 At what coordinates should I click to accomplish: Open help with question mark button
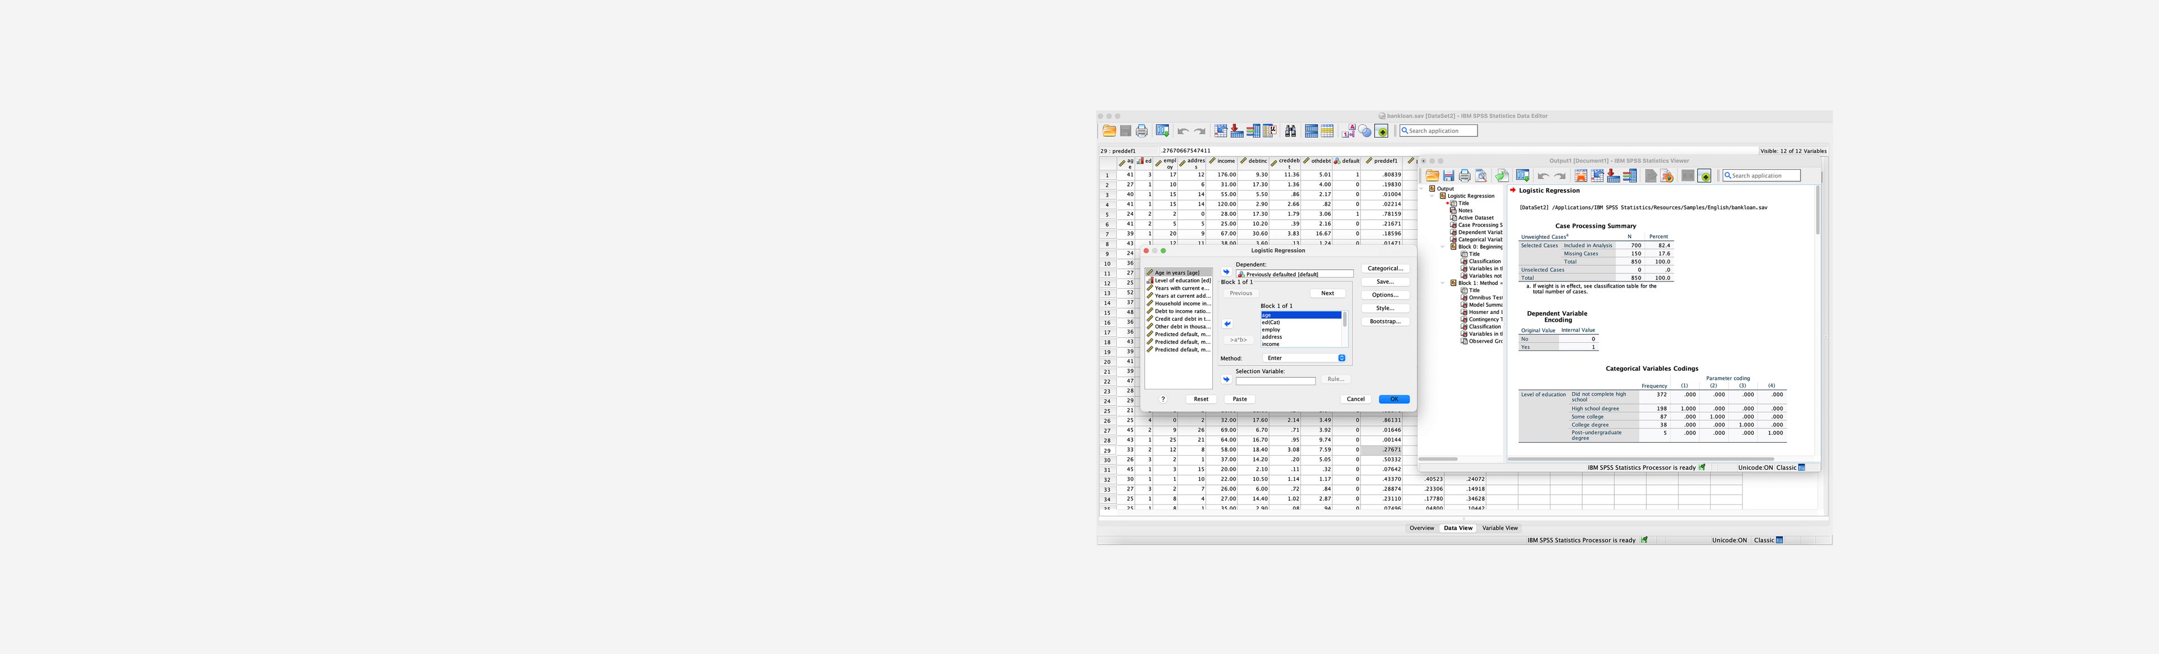(x=1163, y=399)
